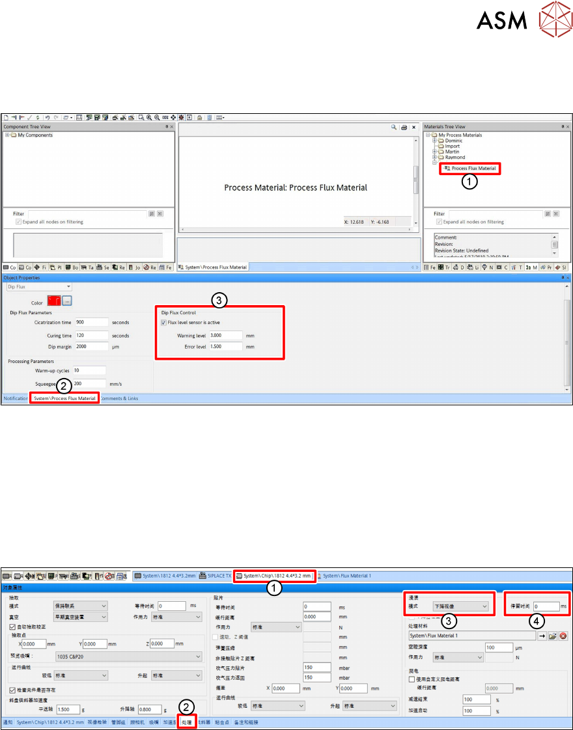Click the search icon in center view

click(x=394, y=127)
